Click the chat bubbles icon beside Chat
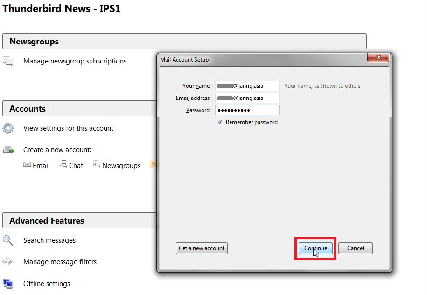This screenshot has width=427, height=295. (63, 164)
